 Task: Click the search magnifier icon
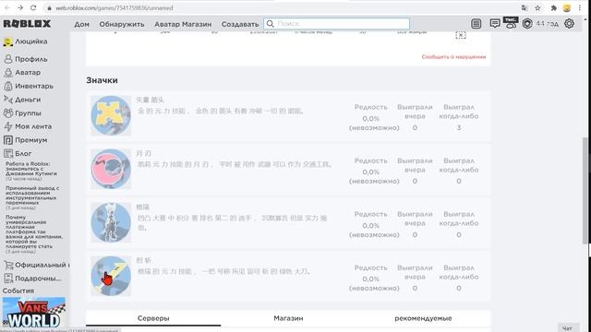click(270, 24)
